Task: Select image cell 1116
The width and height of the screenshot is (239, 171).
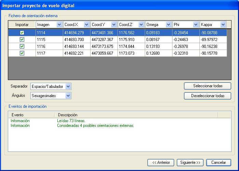Action: (x=50, y=47)
